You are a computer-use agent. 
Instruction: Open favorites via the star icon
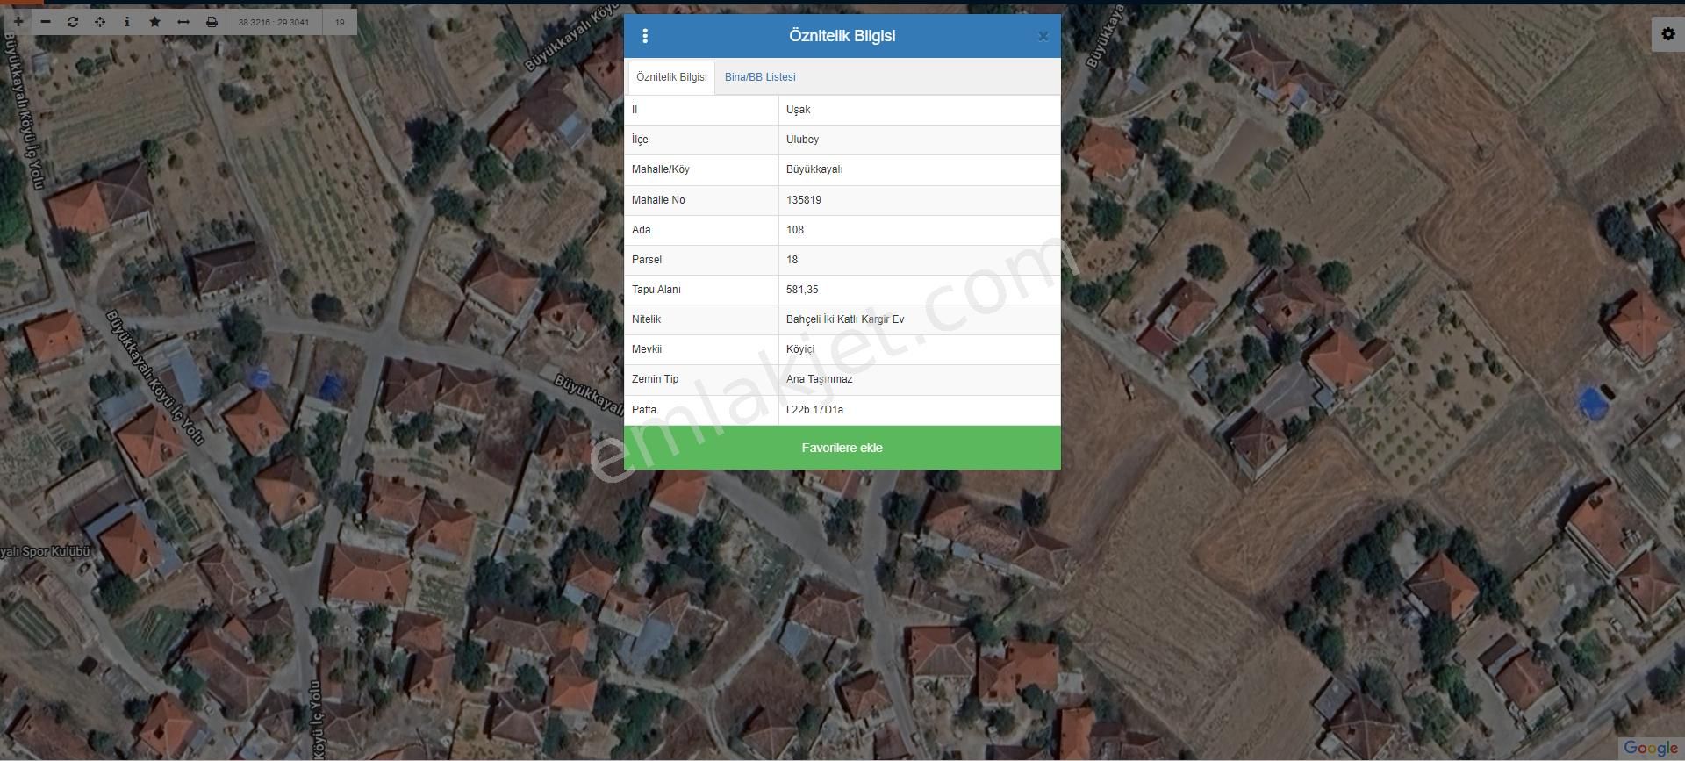point(155,22)
